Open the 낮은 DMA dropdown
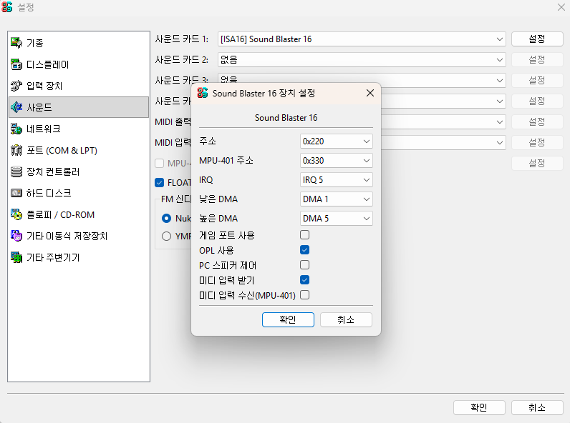Viewport: 570px width, 423px height. (337, 199)
